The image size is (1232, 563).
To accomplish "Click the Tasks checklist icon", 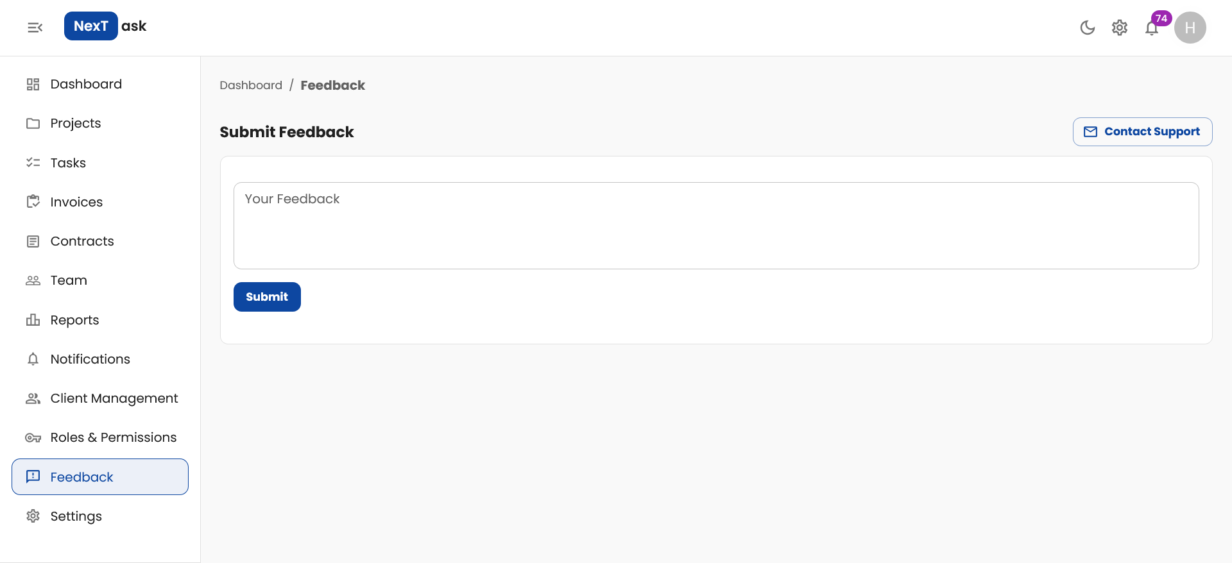I will coord(33,162).
